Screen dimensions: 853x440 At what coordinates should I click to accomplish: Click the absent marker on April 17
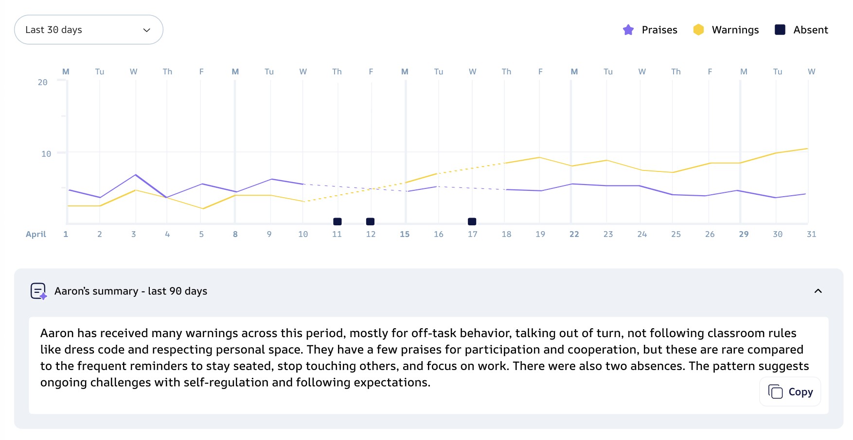[472, 221]
